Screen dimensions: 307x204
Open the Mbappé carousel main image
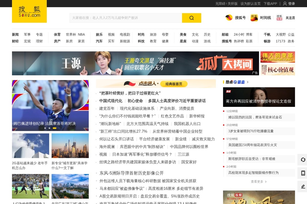tap(50, 106)
